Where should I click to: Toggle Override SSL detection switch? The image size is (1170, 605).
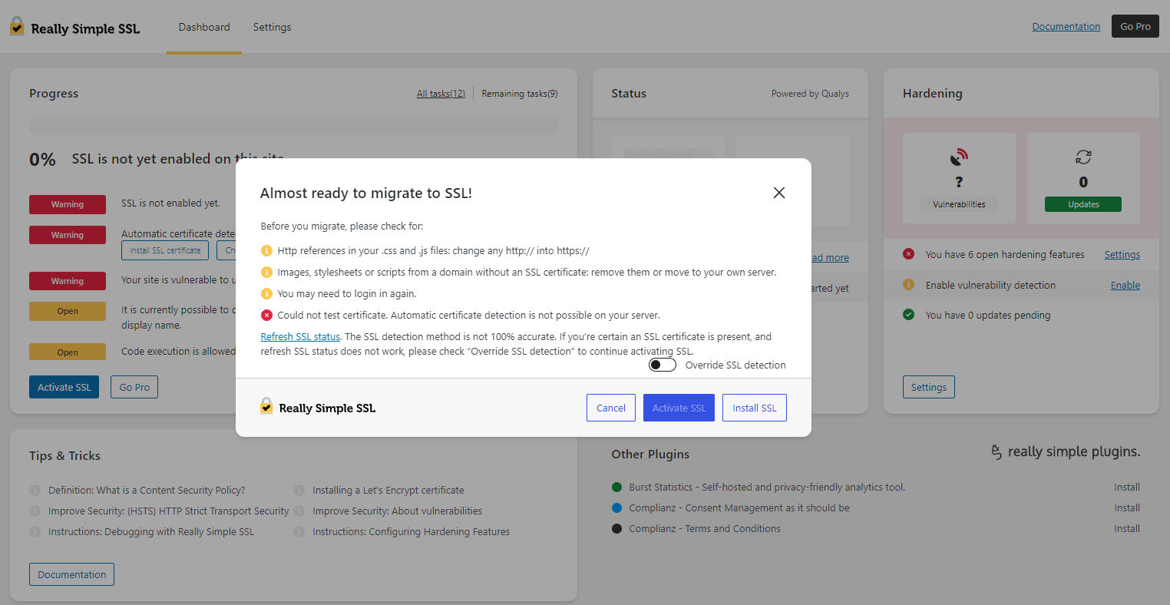pos(663,365)
